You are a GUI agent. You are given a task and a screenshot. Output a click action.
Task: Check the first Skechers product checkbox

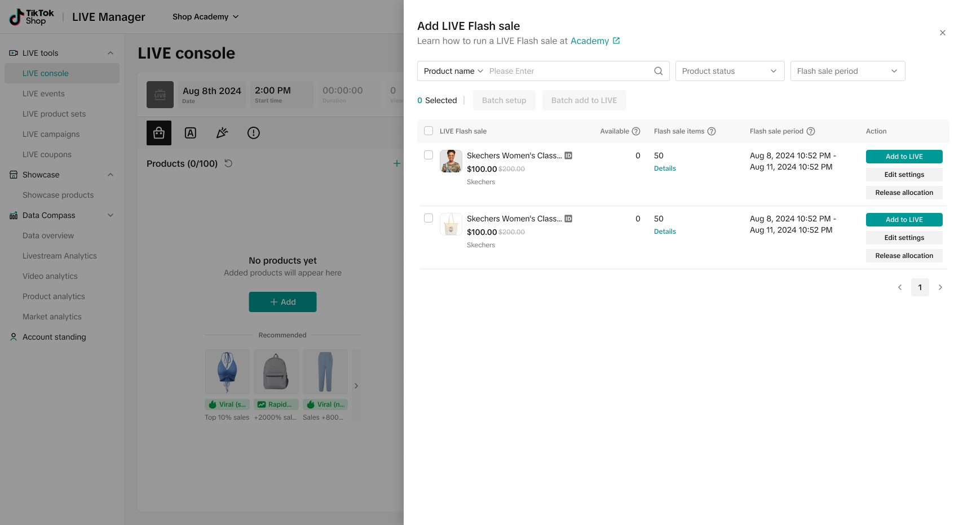[429, 155]
